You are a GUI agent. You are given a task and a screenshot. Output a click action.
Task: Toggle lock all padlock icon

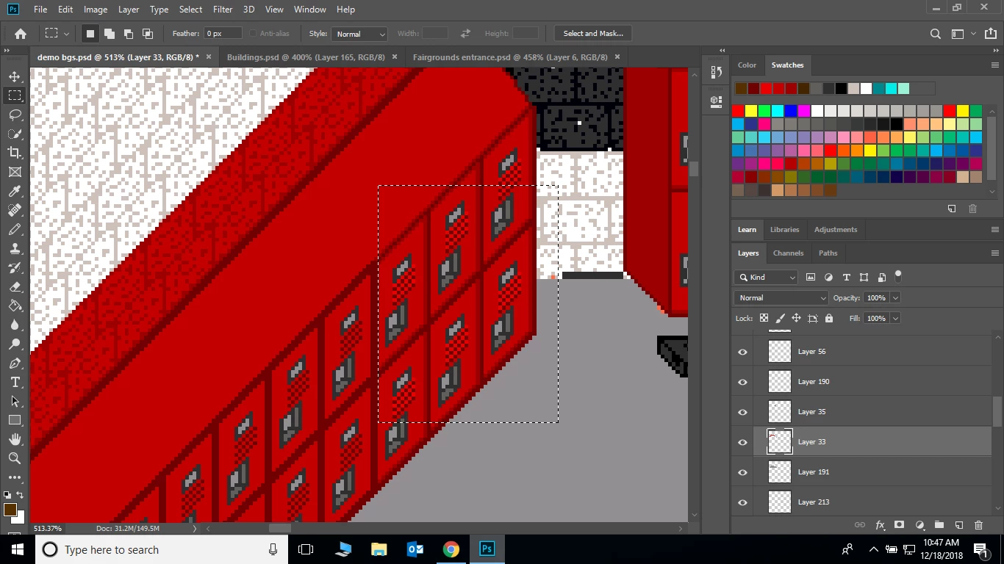pyautogui.click(x=829, y=318)
